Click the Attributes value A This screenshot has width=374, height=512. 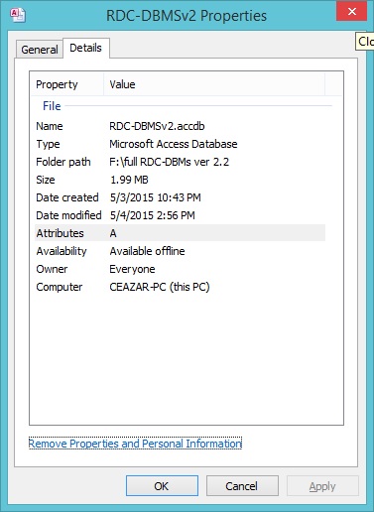point(113,233)
